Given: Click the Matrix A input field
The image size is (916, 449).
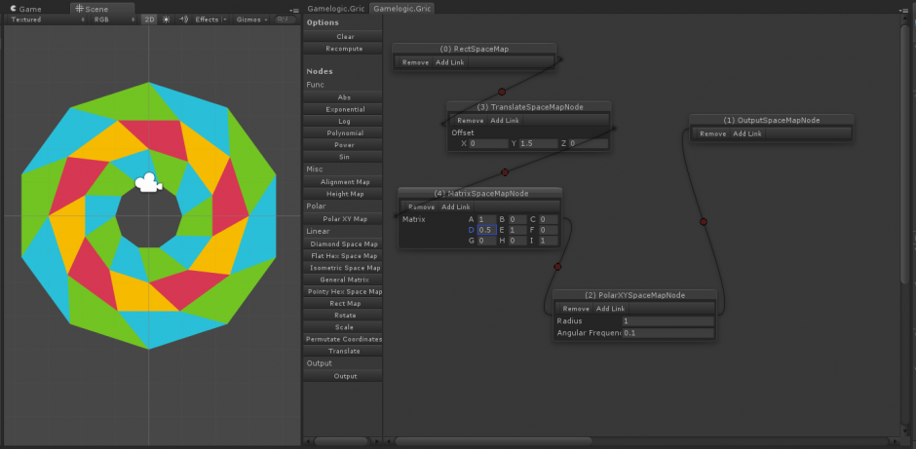Looking at the screenshot, I should [487, 219].
